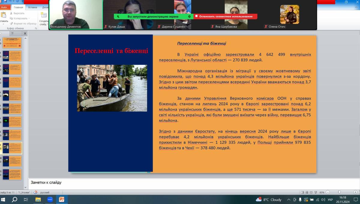Open the Файл menu tab

coord(4,7)
